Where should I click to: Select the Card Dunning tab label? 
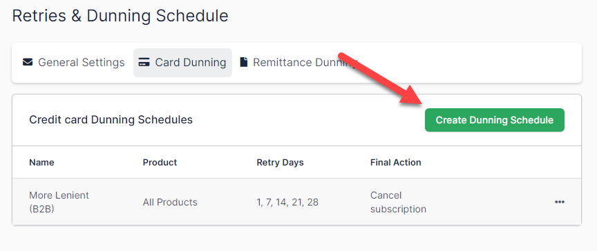coord(191,62)
